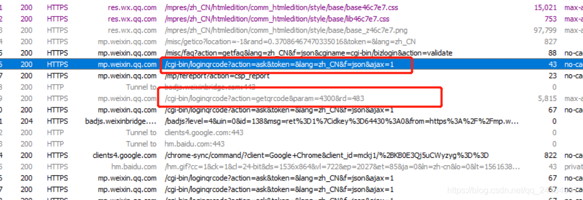Click mp.weixin.qq.com host in getqrcode row

[128, 99]
